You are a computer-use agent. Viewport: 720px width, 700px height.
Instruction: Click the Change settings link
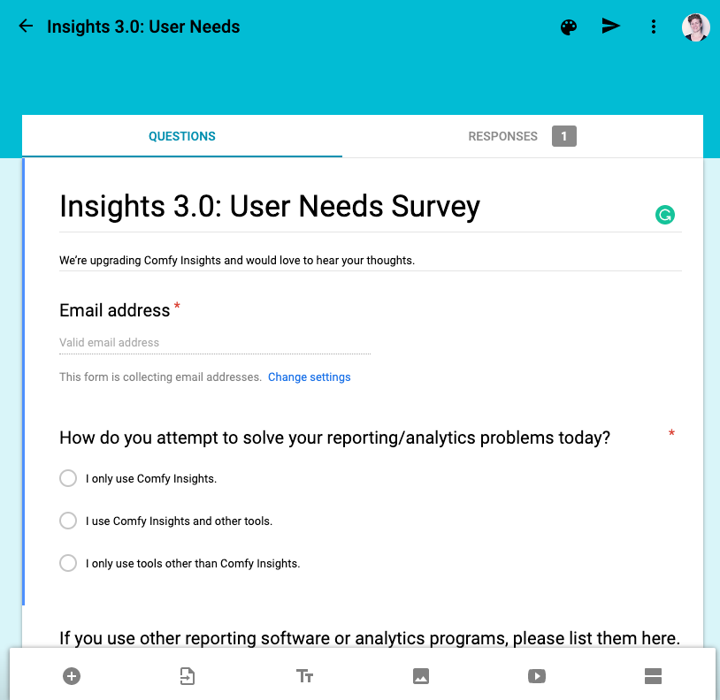(x=310, y=377)
